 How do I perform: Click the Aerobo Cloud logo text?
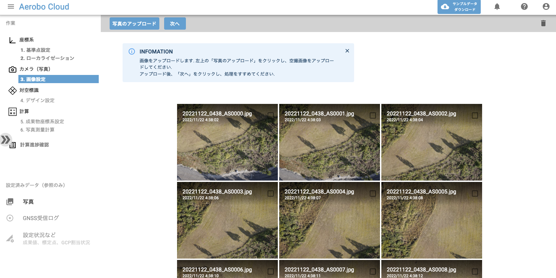[44, 6]
